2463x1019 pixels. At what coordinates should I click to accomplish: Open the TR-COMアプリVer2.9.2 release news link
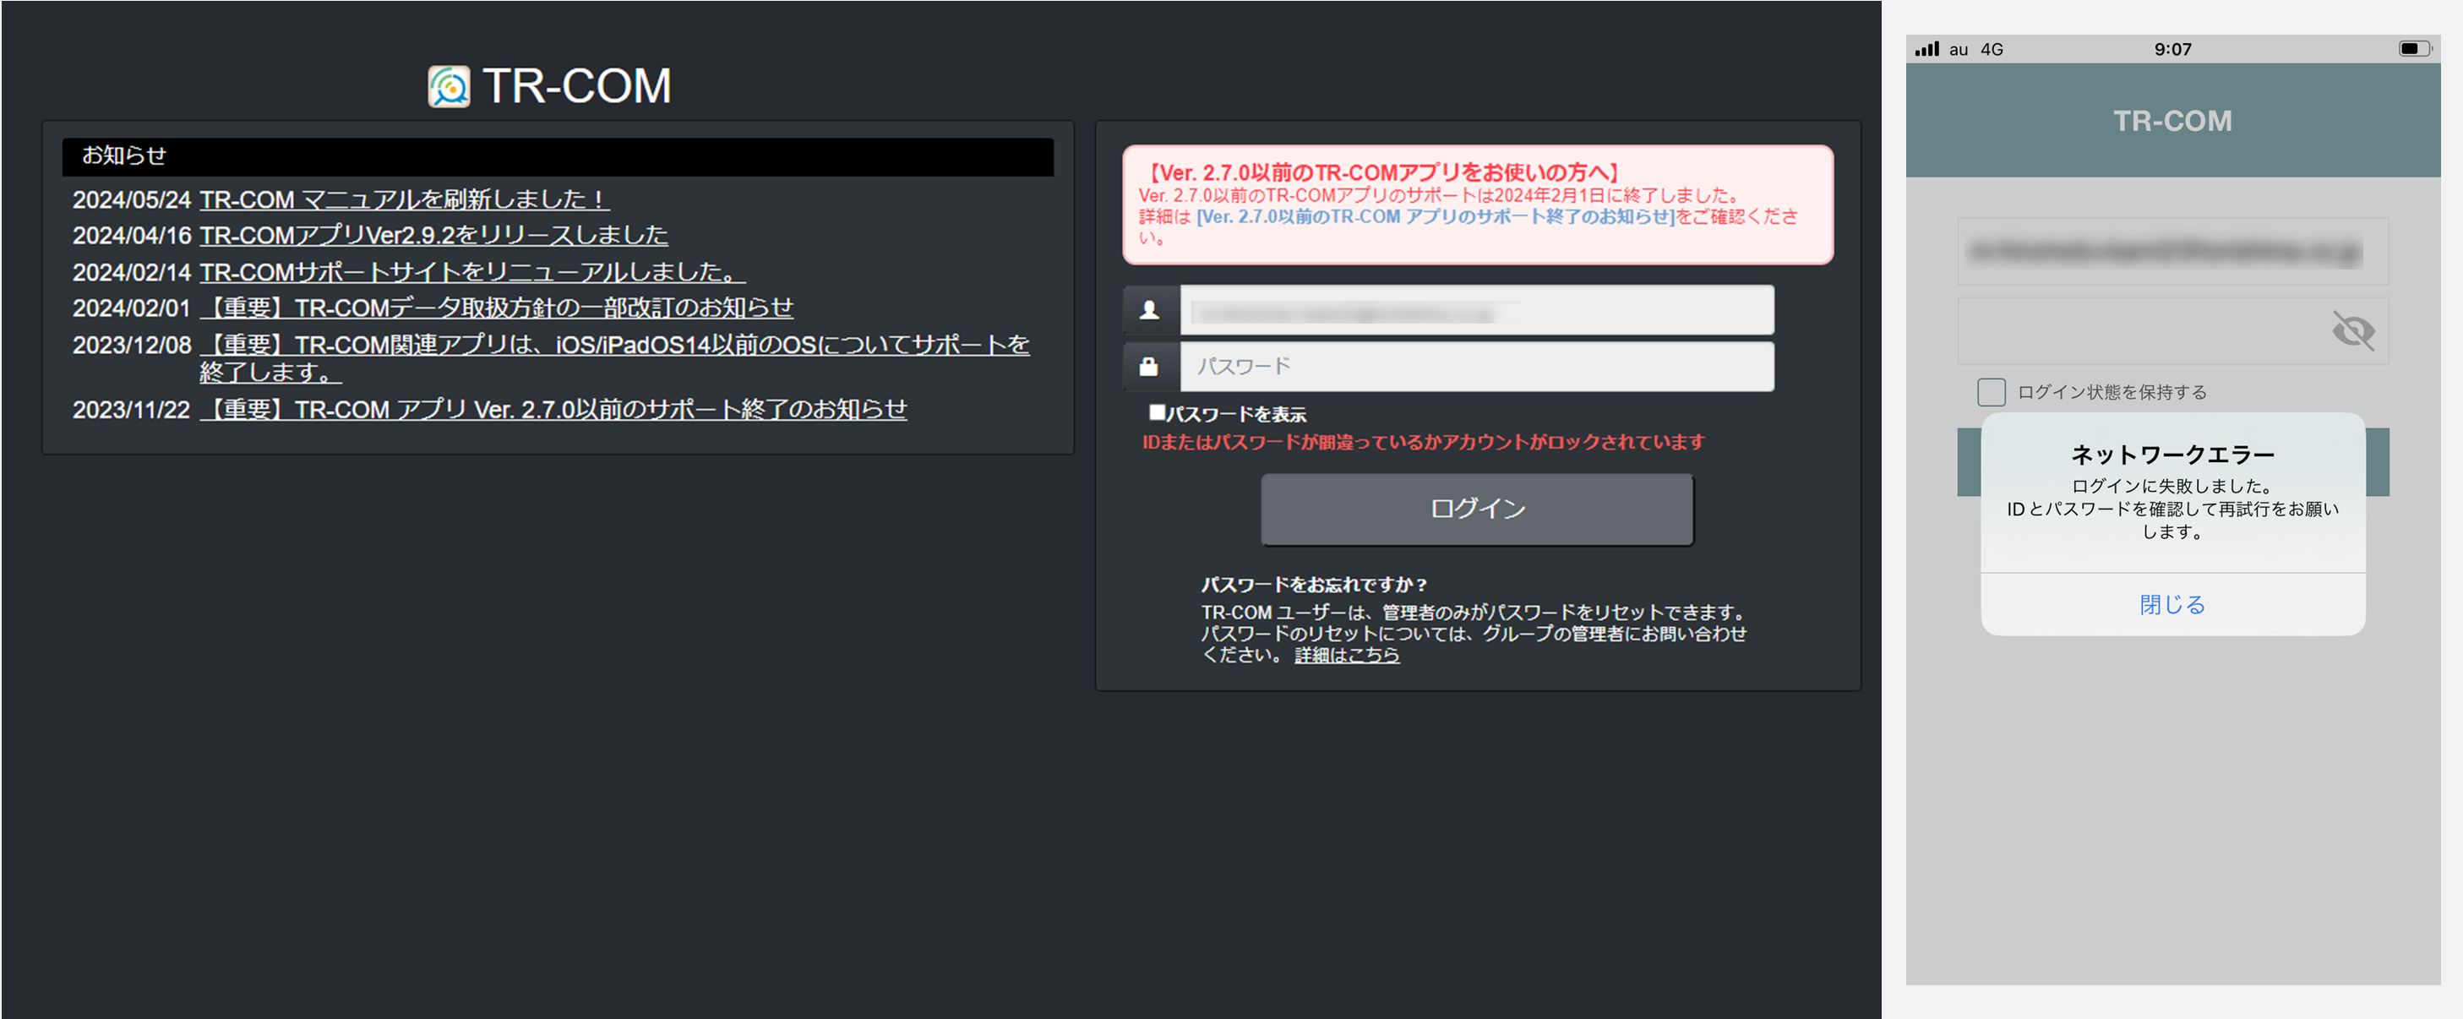pyautogui.click(x=433, y=234)
